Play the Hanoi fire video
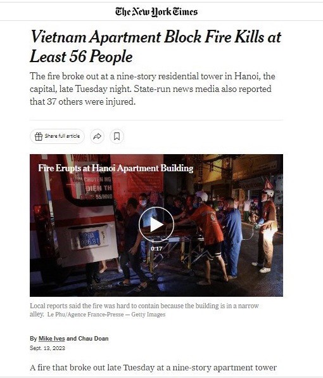Image resolution: width=323 pixels, height=378 pixels. coord(156,225)
